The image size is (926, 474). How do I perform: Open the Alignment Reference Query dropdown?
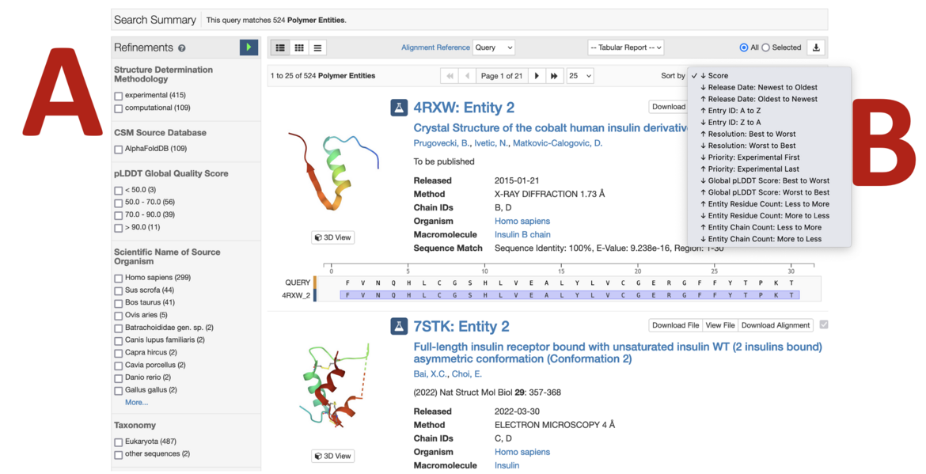(x=493, y=47)
